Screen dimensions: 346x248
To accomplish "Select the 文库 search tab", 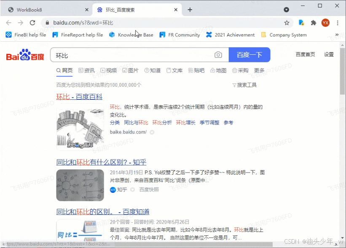I will tap(174, 71).
